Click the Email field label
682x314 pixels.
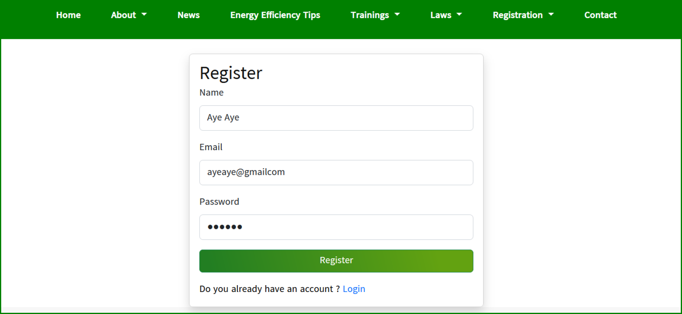pos(211,147)
